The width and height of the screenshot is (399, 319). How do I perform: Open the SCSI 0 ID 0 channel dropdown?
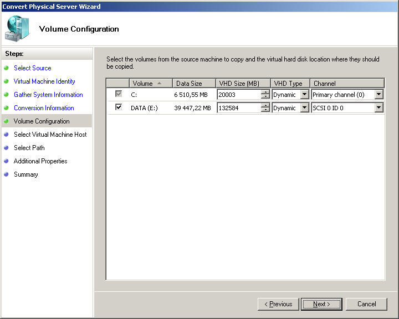coord(378,107)
